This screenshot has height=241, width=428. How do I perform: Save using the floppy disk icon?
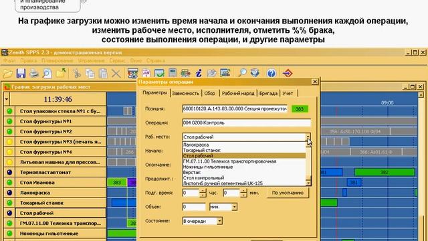pyautogui.click(x=21, y=73)
